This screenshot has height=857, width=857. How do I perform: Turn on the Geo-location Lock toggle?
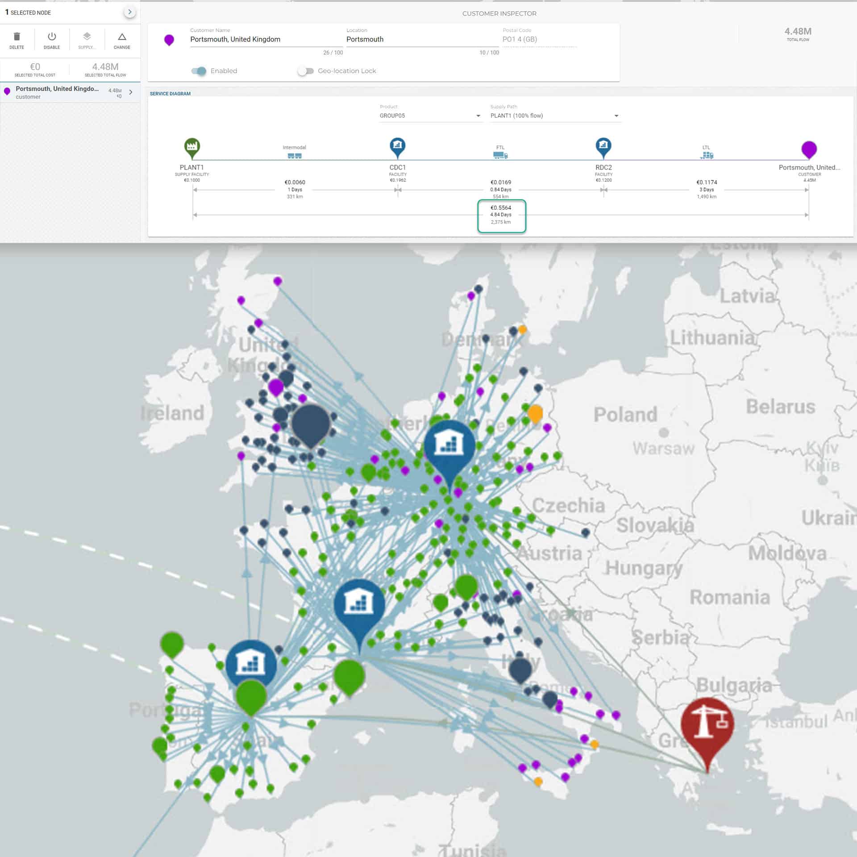click(306, 71)
